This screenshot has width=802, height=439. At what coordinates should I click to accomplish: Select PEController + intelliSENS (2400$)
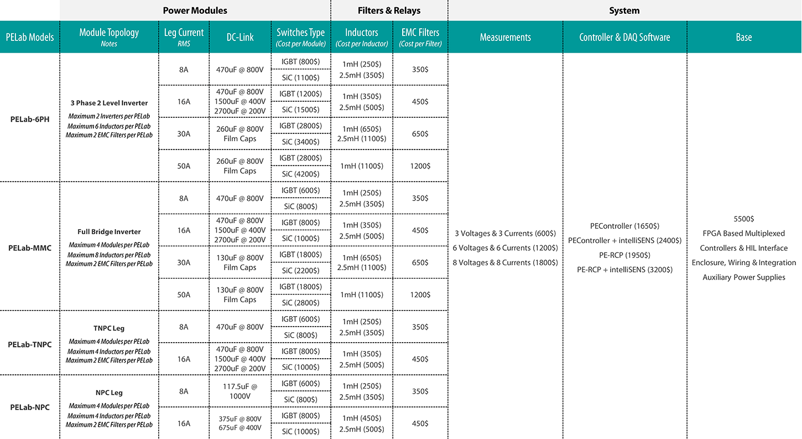tap(624, 240)
